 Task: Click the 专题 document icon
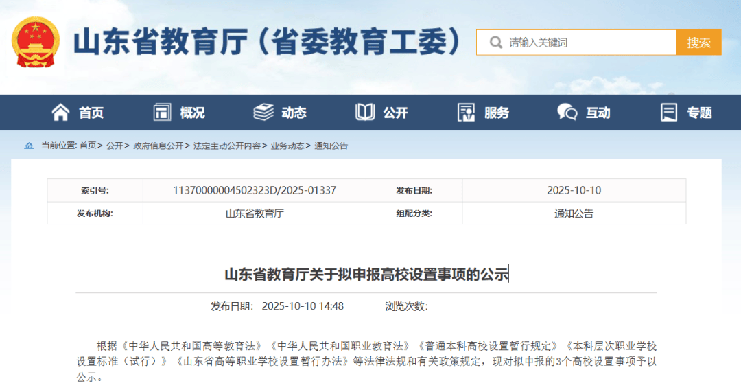tap(669, 113)
